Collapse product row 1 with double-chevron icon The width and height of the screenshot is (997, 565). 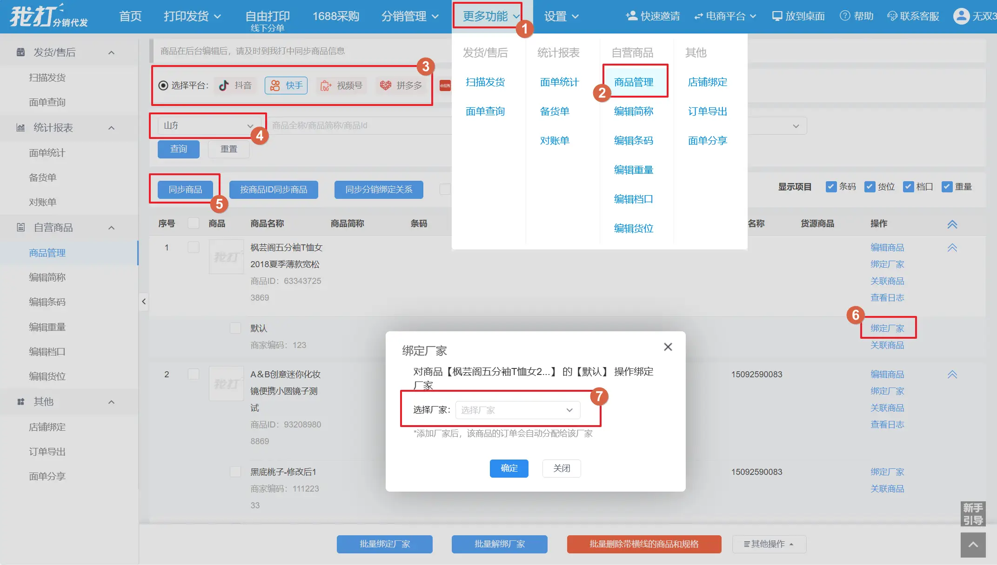(952, 248)
